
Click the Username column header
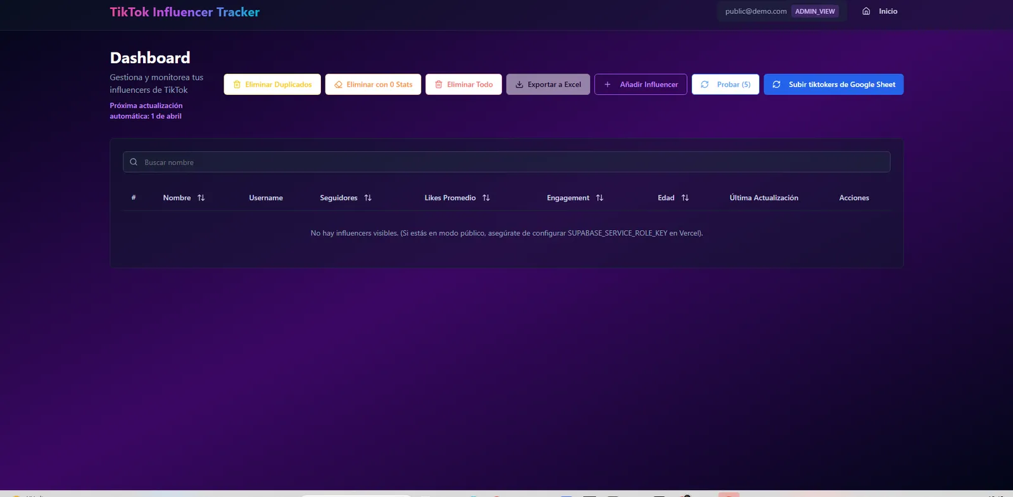tap(266, 198)
